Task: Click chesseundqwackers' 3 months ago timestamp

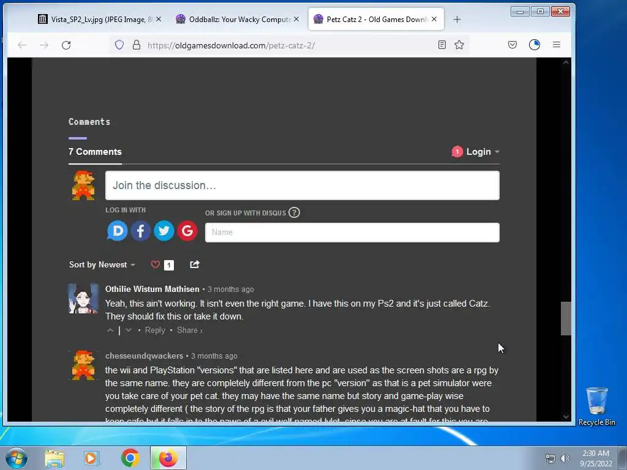Action: click(214, 356)
